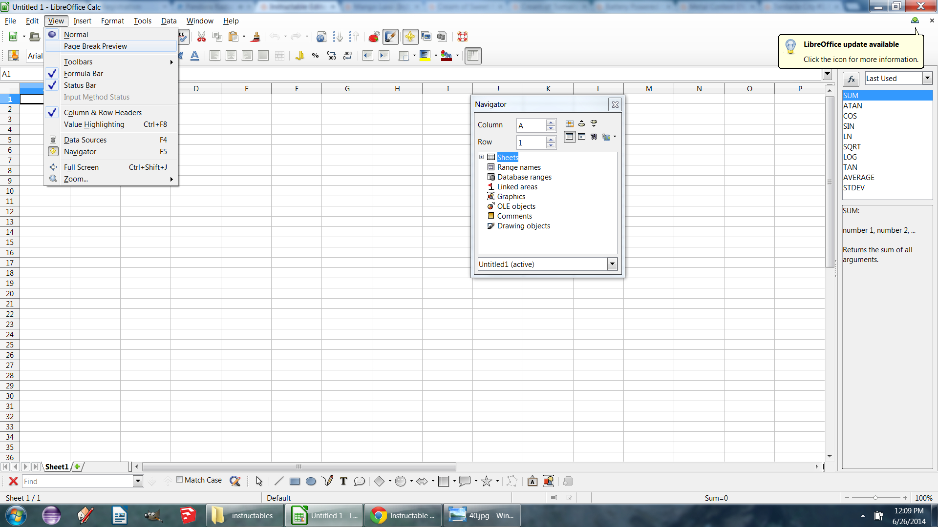
Task: Click Navigator Data Range icon
Action: click(x=570, y=124)
